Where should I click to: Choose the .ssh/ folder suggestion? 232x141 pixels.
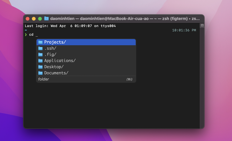click(86, 48)
